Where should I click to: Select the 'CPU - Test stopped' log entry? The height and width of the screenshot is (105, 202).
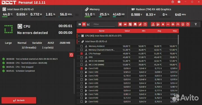(24, 67)
